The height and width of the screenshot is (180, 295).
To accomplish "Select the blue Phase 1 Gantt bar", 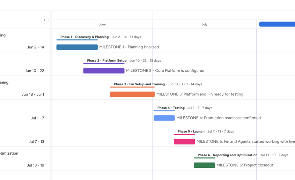I will pos(77,47).
